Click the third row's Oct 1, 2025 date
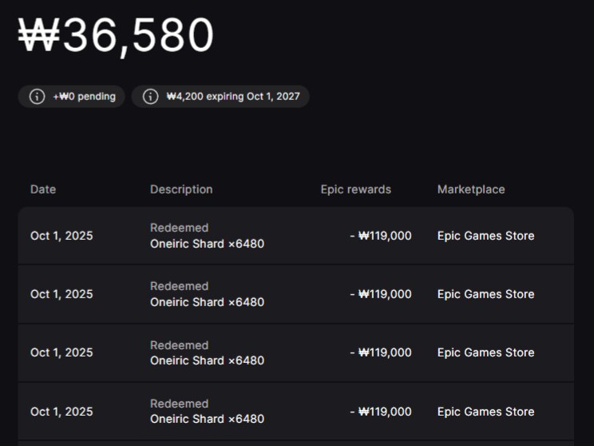This screenshot has width=594, height=446. pyautogui.click(x=61, y=352)
